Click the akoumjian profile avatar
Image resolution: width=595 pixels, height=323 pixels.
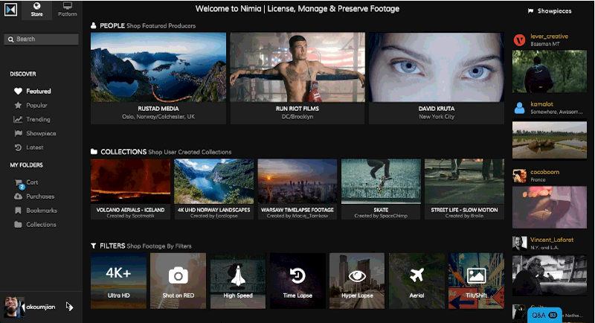click(x=13, y=307)
